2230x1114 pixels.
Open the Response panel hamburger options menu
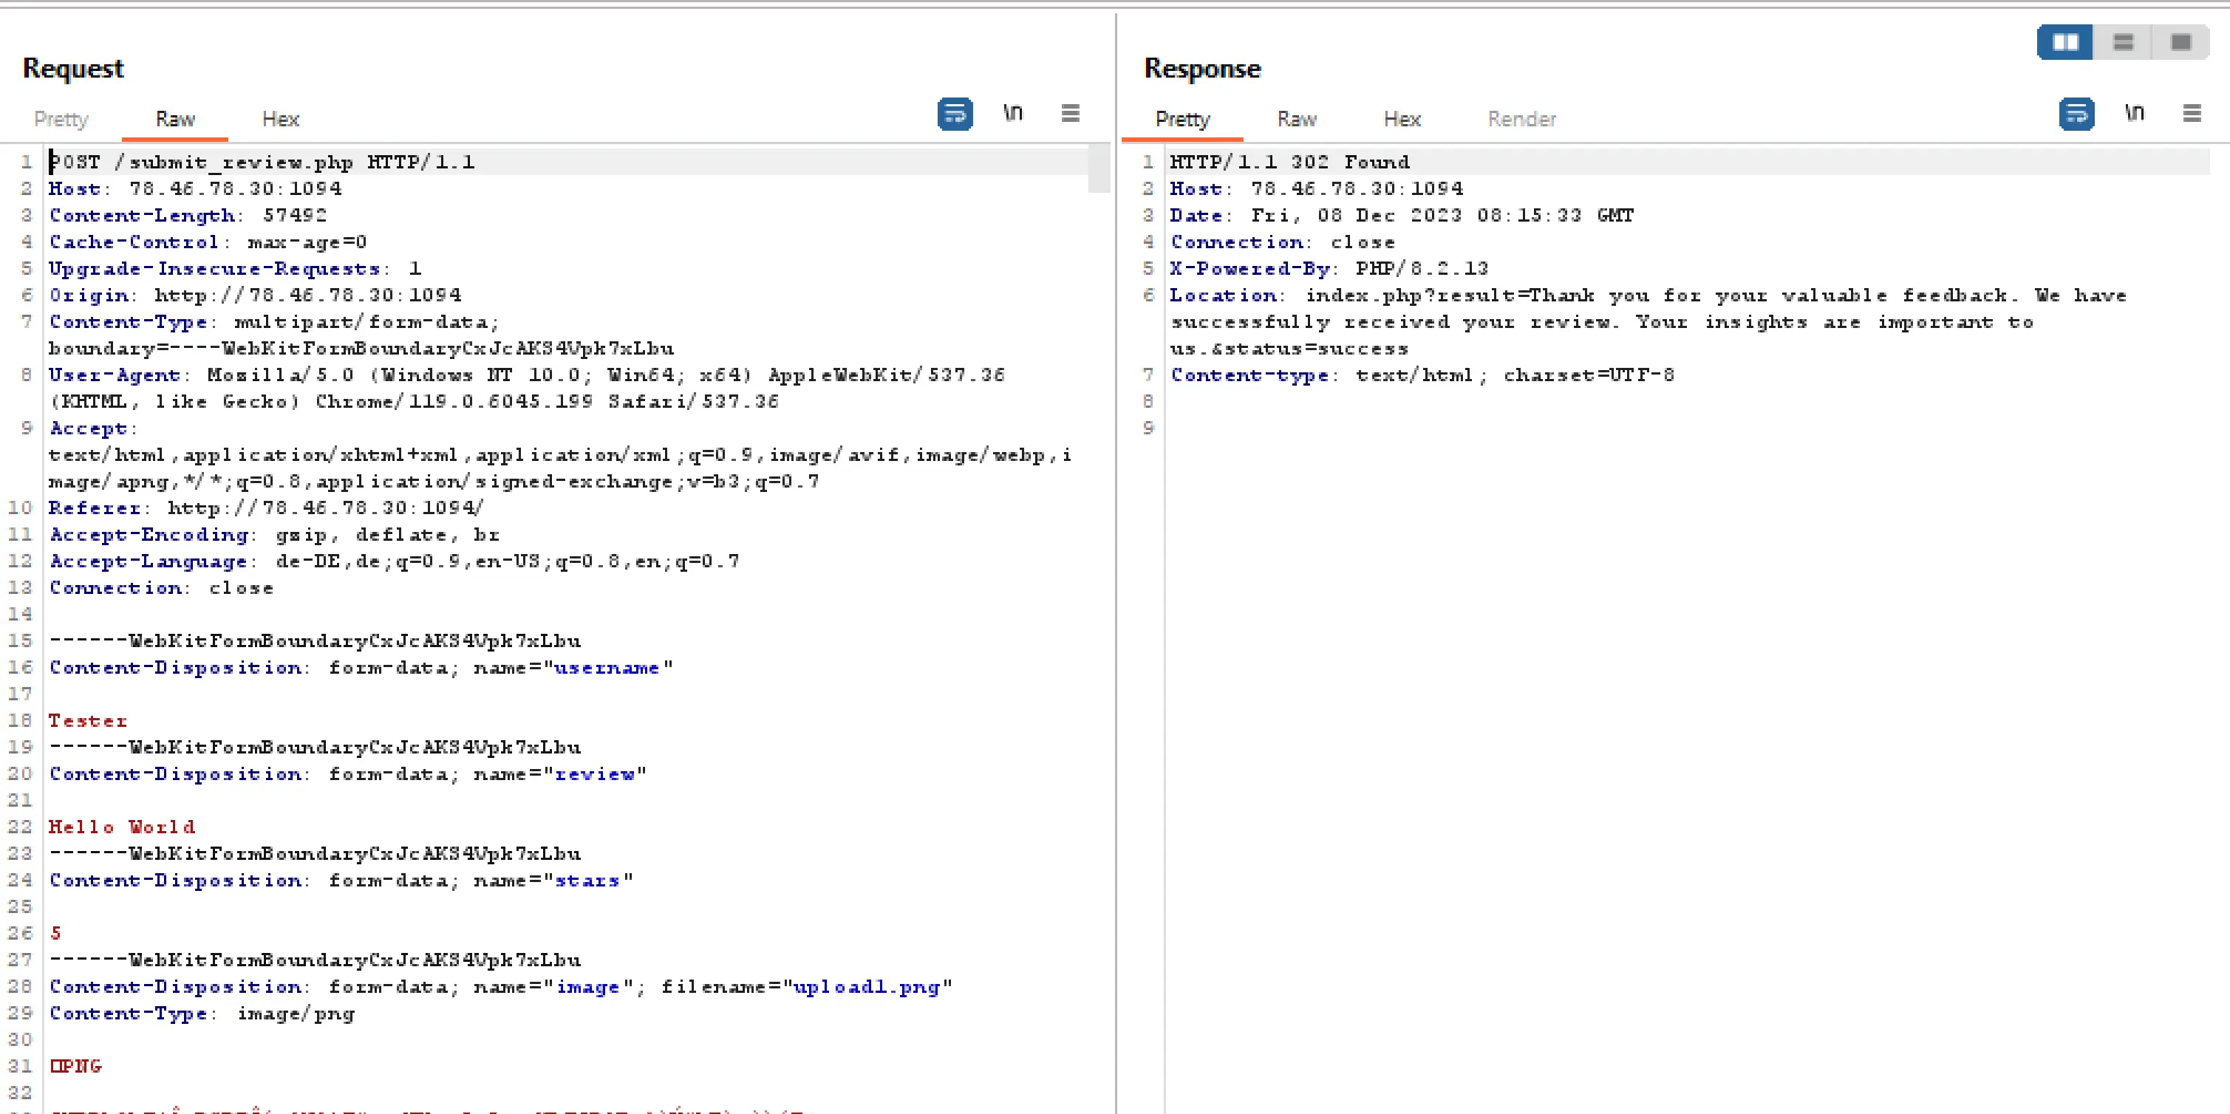click(2191, 113)
